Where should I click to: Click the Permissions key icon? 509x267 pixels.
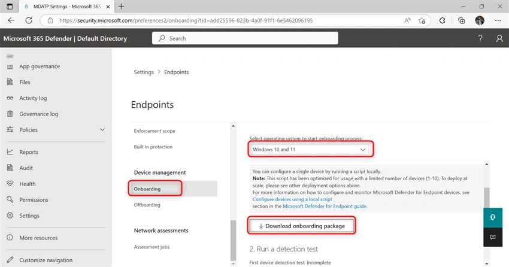10,199
